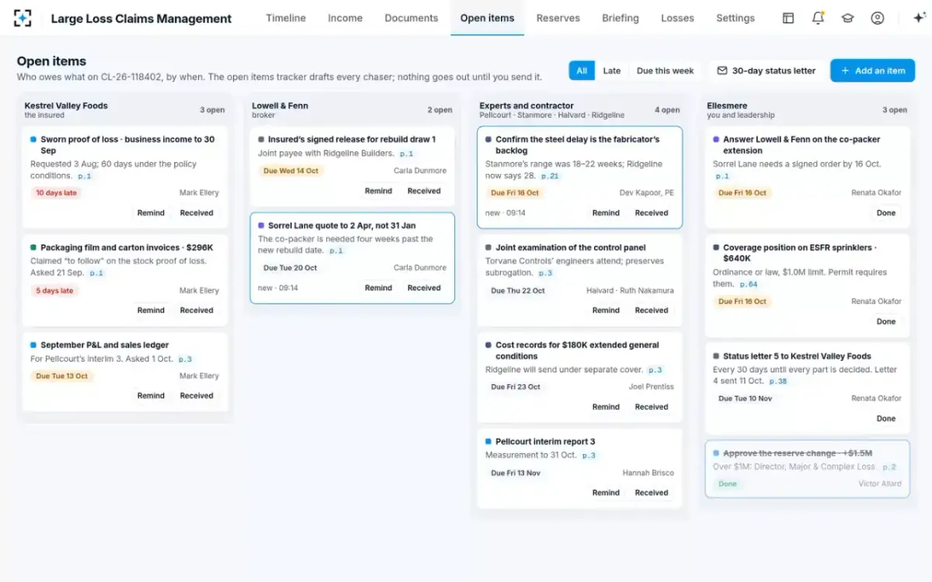Mark Sorrel Lane quote Received
Image resolution: width=932 pixels, height=582 pixels.
[424, 288]
